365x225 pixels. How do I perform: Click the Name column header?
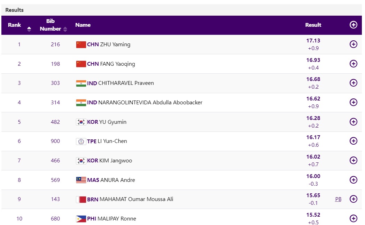pyautogui.click(x=83, y=25)
